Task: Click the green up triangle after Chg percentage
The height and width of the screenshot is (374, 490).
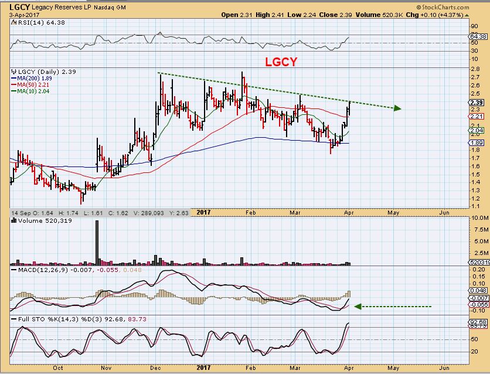Action: (467, 15)
